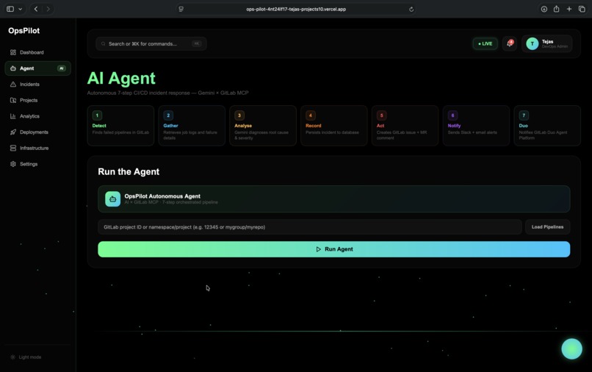Image resolution: width=592 pixels, height=372 pixels.
Task: Click the Deployments rocket icon
Action: (13, 132)
